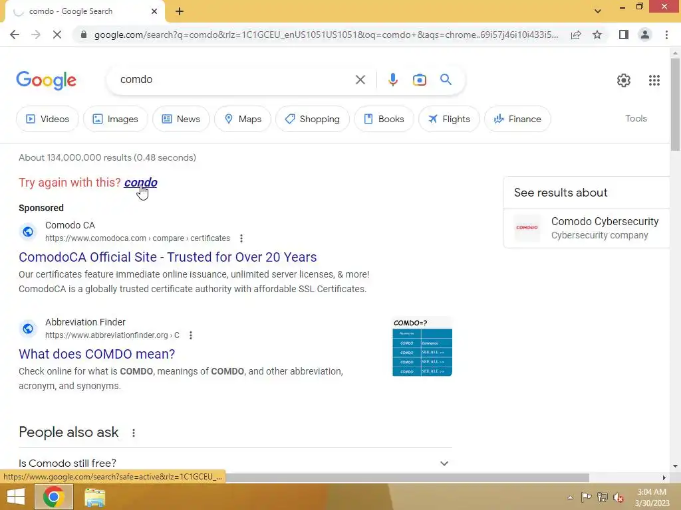Switch to Flights results
Viewport: 681px width, 510px height.
pos(449,119)
